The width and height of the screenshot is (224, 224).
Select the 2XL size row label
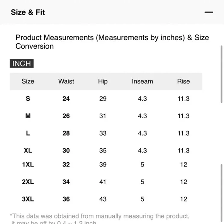(x=28, y=182)
